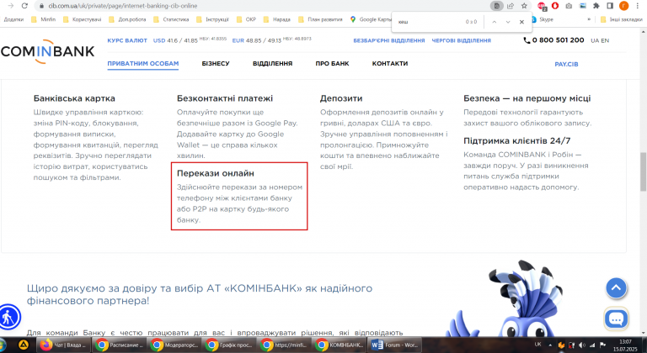The width and height of the screenshot is (647, 353).
Task: Open the Користувачі bookmark folder
Action: point(82,19)
